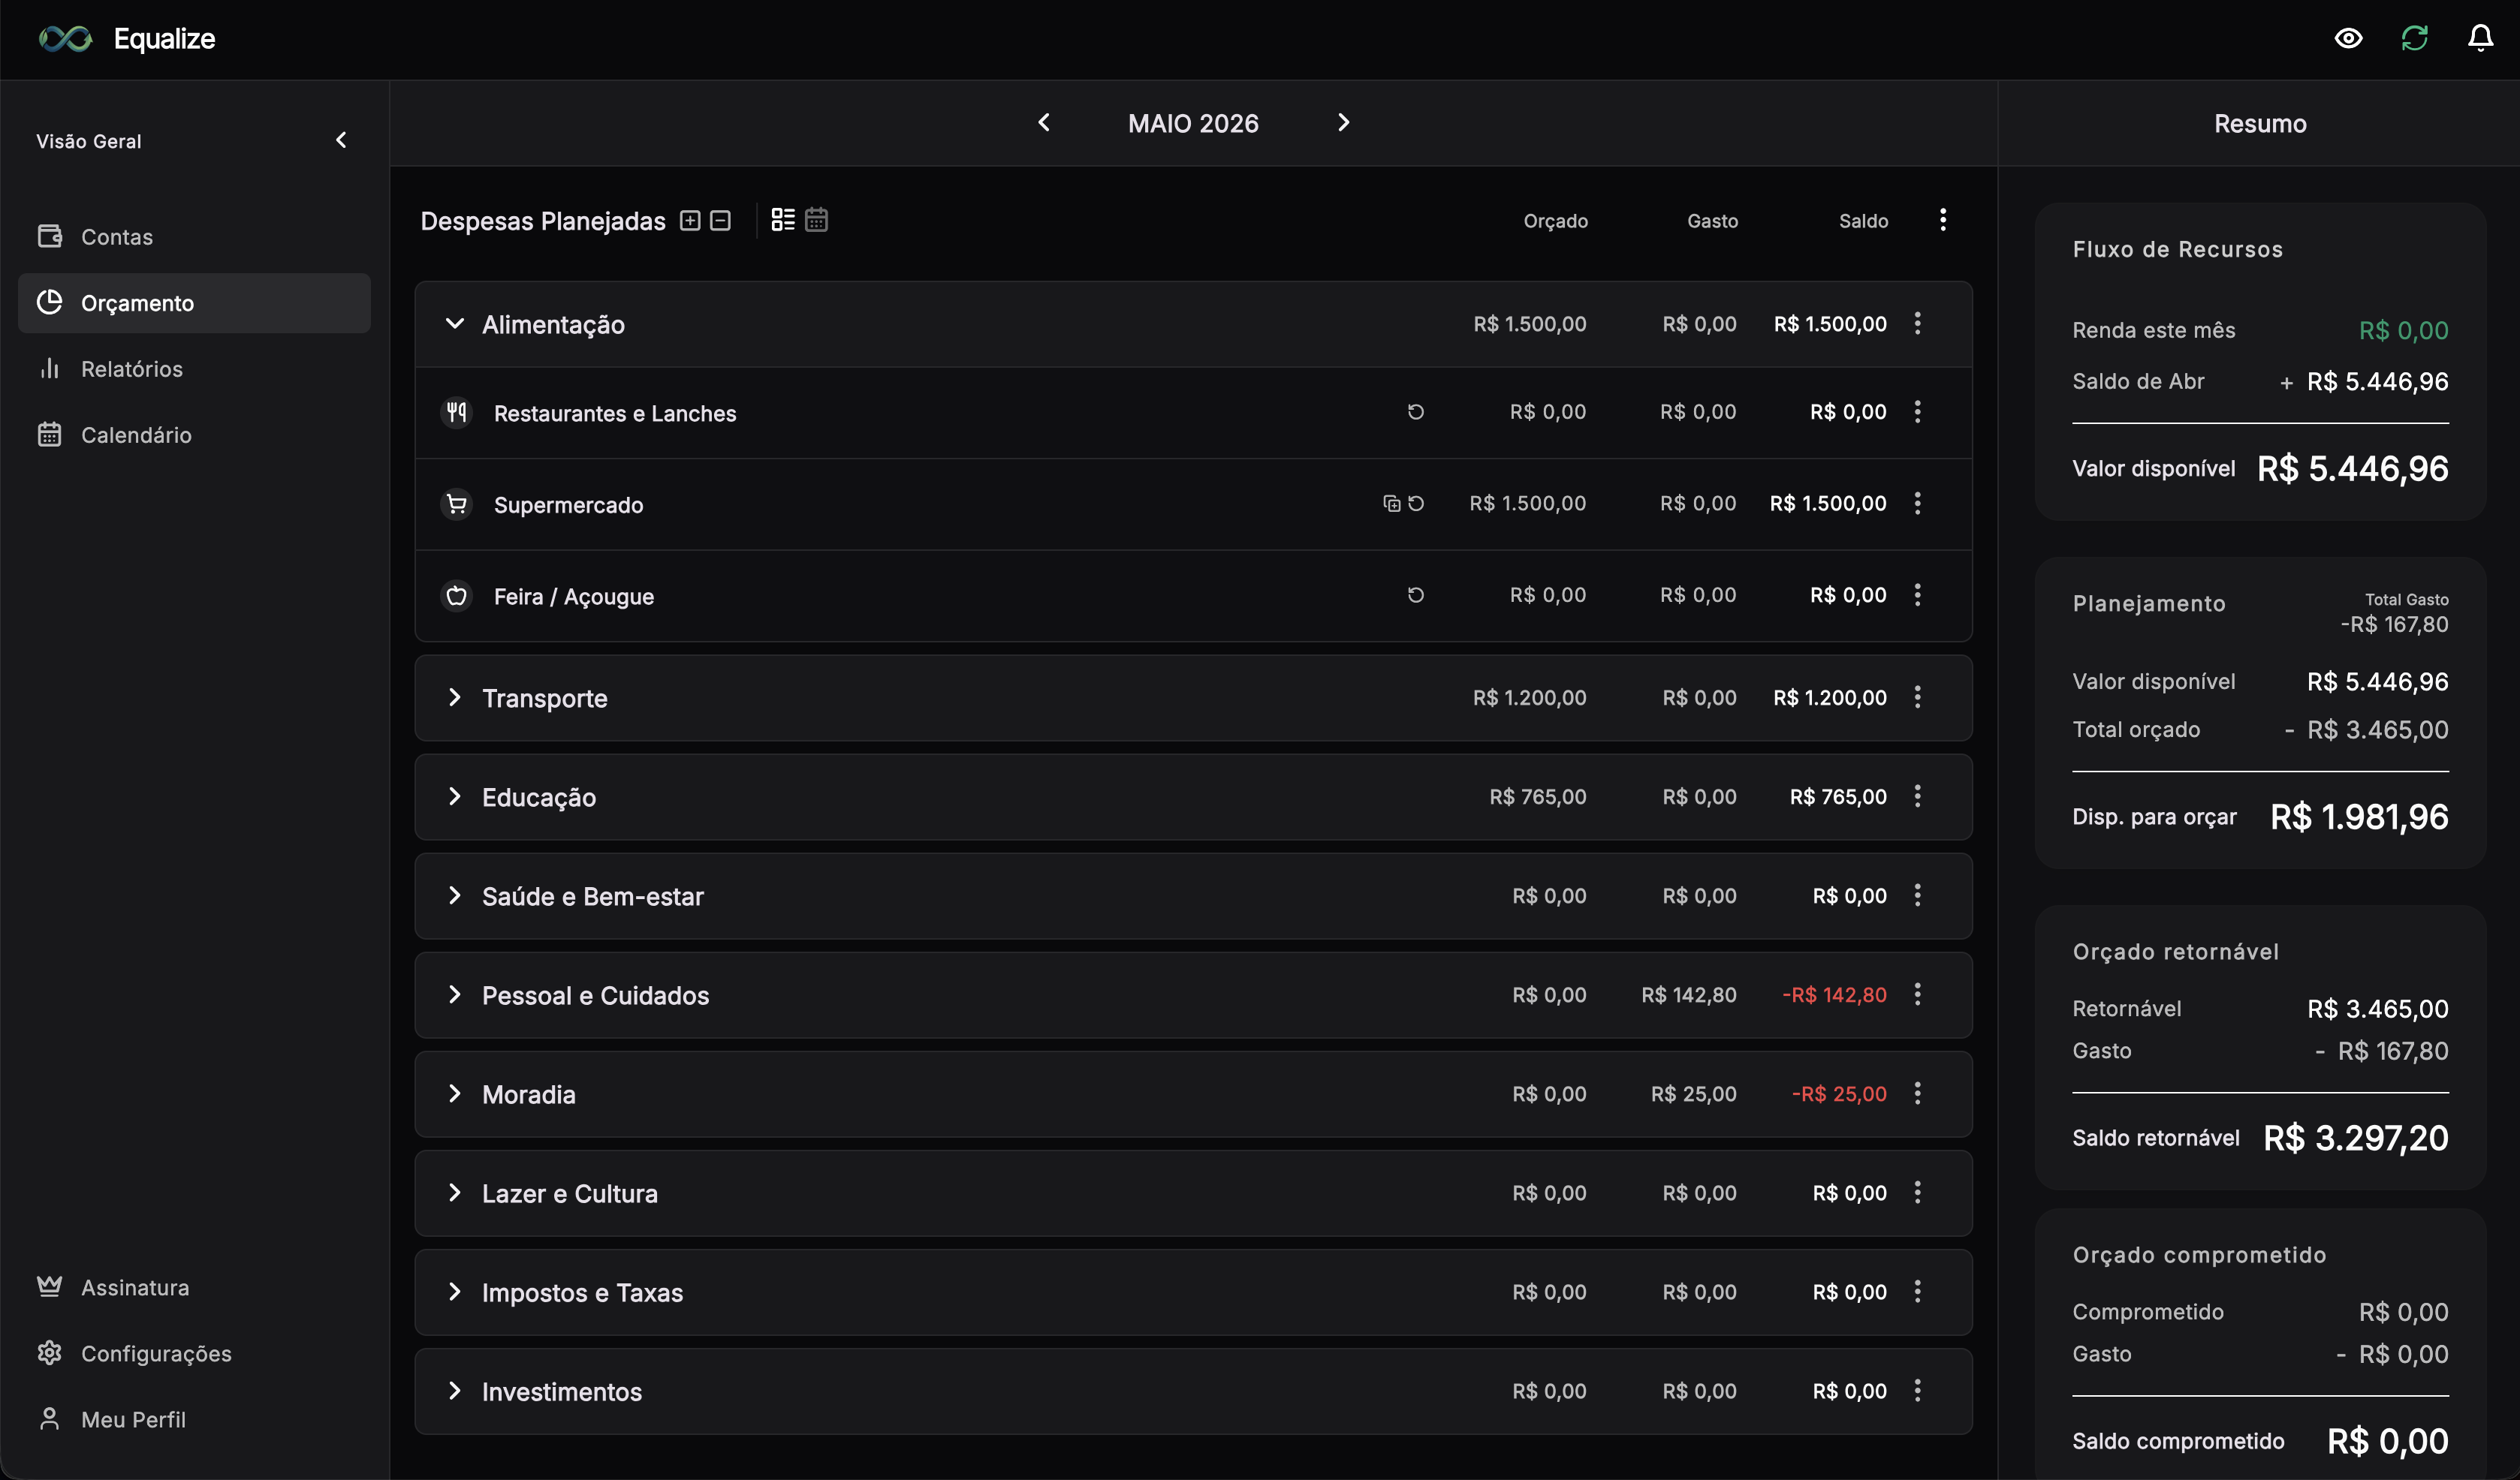Open Restaurantes e Lanches options menu
Viewport: 2520px width, 1480px height.
(x=1917, y=412)
